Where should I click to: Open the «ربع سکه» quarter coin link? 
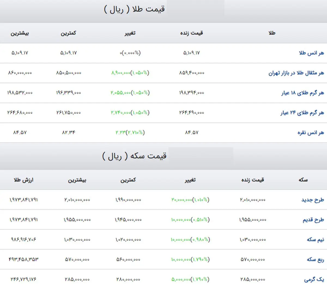coord(315,259)
